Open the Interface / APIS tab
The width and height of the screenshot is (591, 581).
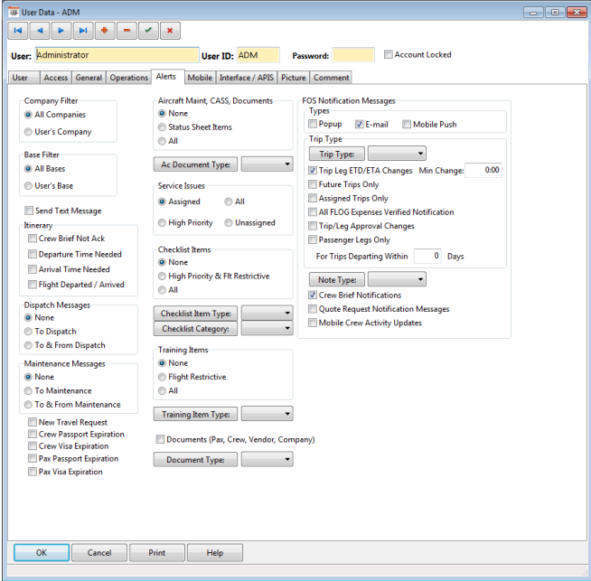[247, 78]
